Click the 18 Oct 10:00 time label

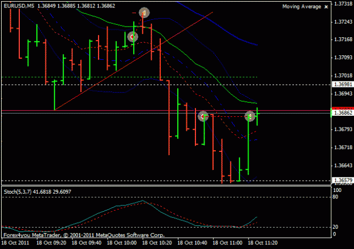pos(122,243)
